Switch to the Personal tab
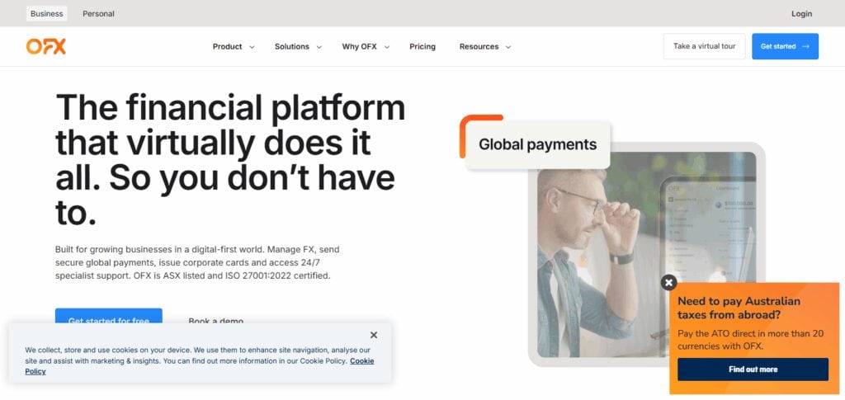This screenshot has width=845, height=400. point(98,13)
